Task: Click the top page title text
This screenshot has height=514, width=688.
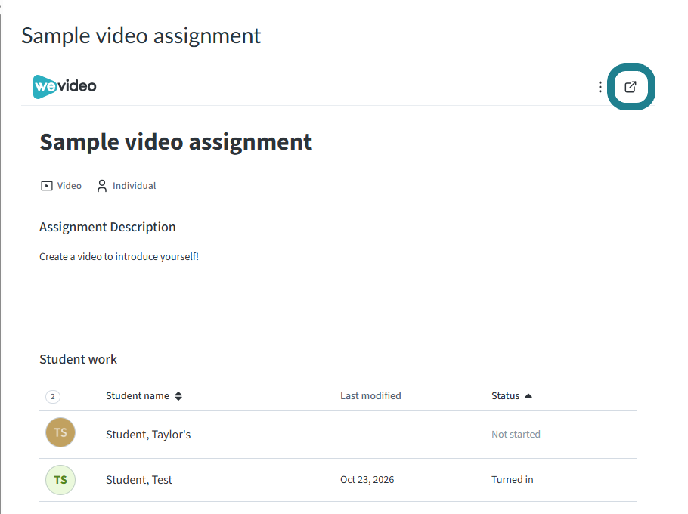Action: point(141,36)
